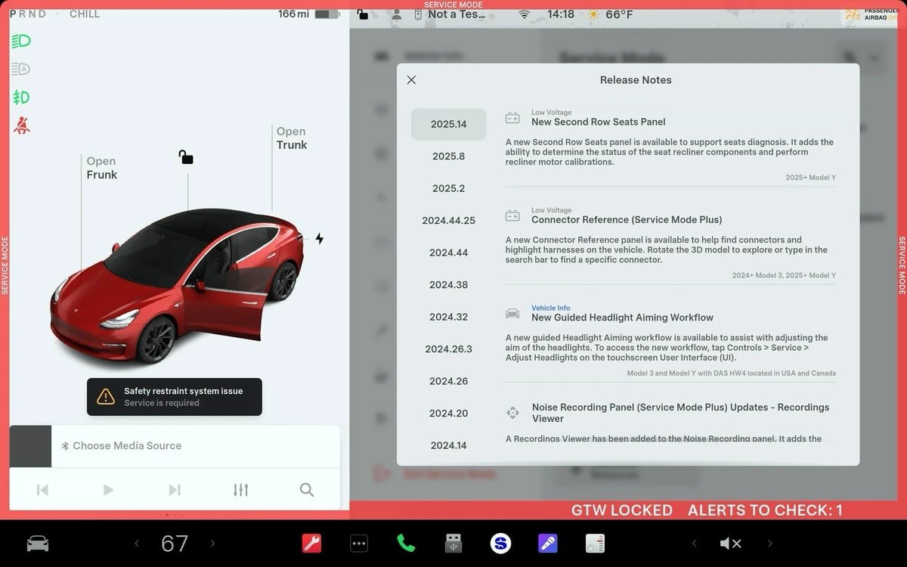Open the USB drive app in the dock
The width and height of the screenshot is (907, 567).
pos(453,543)
